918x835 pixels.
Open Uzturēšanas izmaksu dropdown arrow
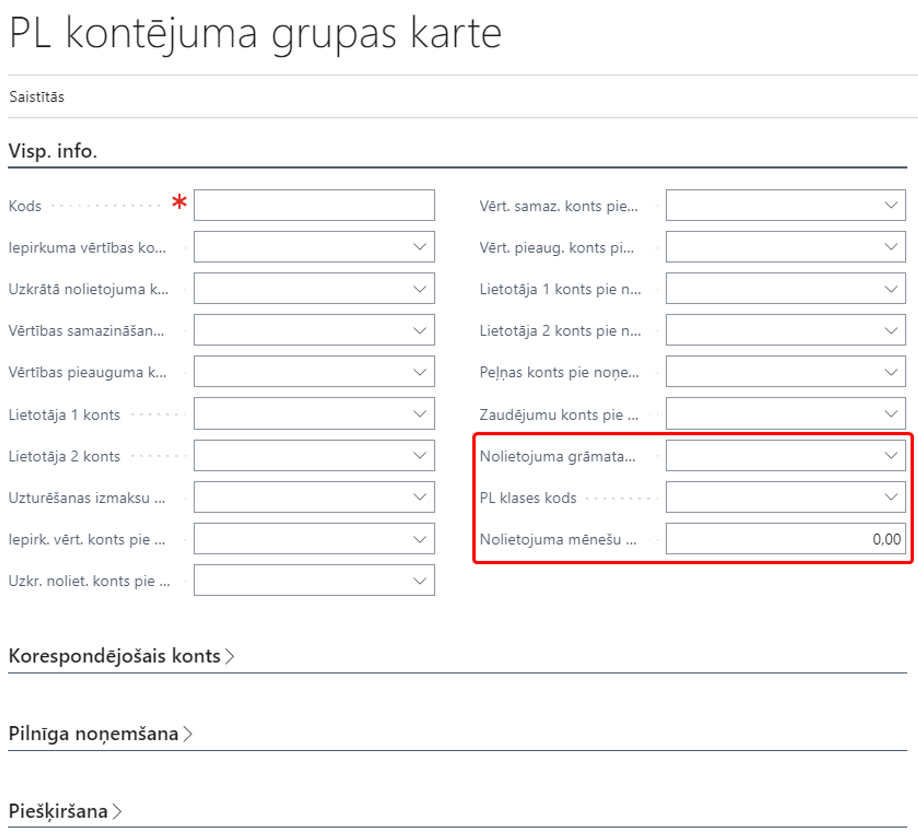(420, 497)
